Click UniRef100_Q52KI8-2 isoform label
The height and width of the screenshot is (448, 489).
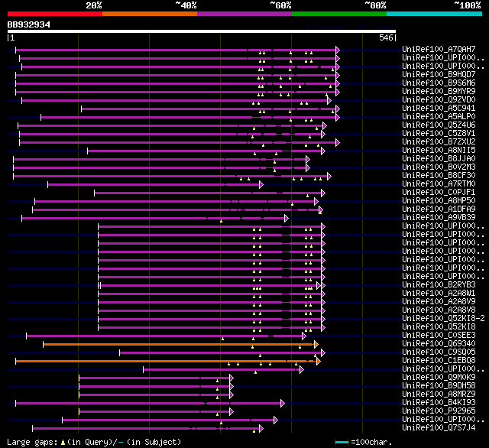coord(443,319)
